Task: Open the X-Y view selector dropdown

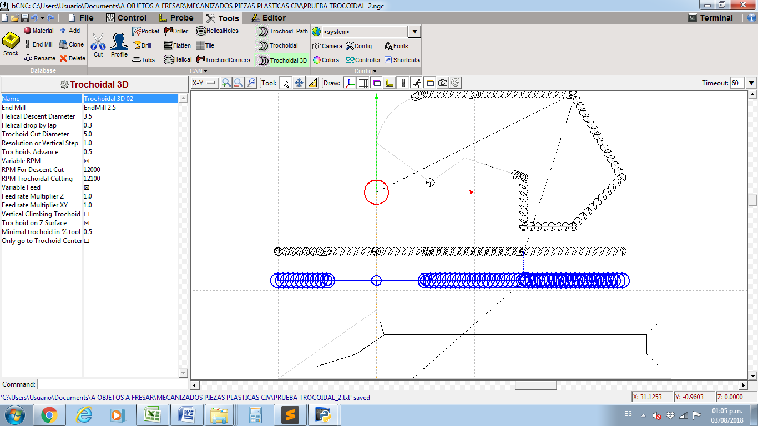Action: click(204, 83)
